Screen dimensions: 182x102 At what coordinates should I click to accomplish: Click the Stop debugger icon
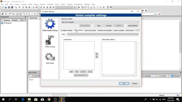[104, 7]
